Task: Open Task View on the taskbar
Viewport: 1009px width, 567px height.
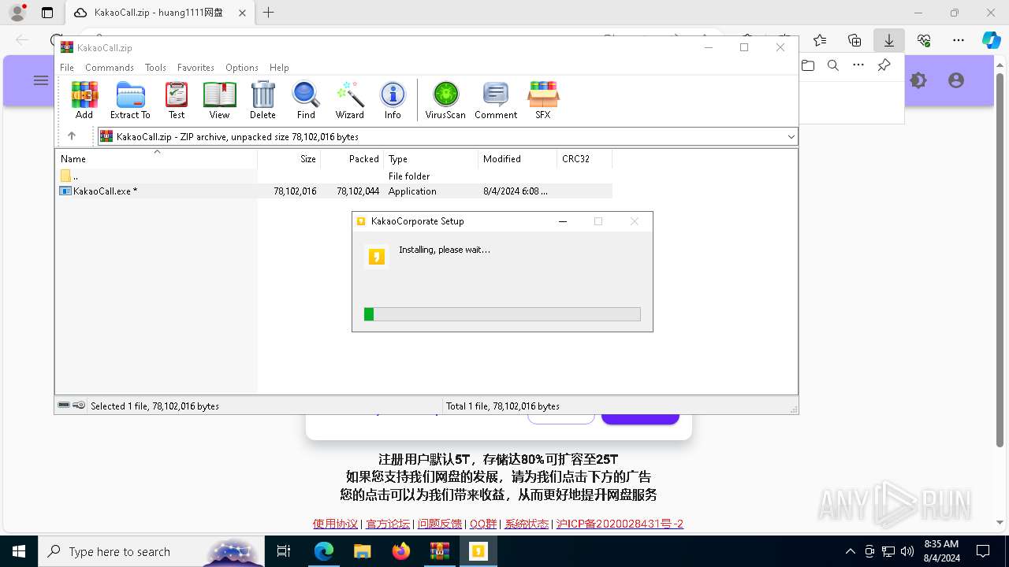Action: [x=285, y=551]
